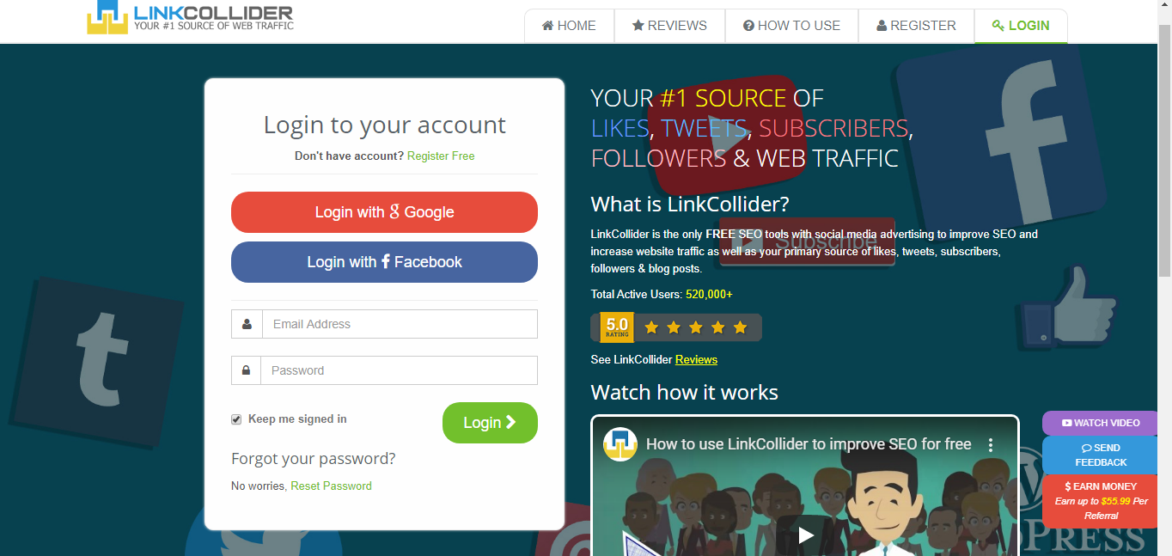1172x556 pixels.
Task: Go to the REVIEWS tab
Action: (669, 26)
